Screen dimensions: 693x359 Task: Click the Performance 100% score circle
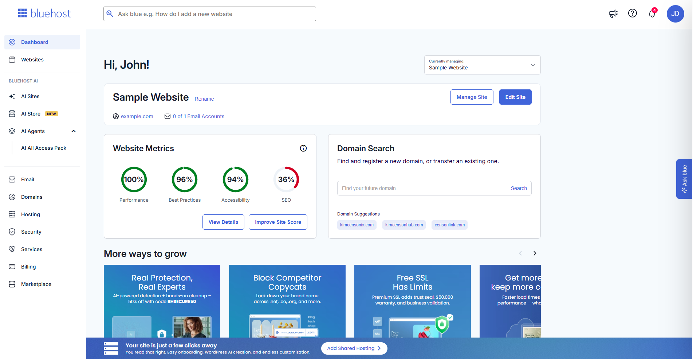point(134,179)
